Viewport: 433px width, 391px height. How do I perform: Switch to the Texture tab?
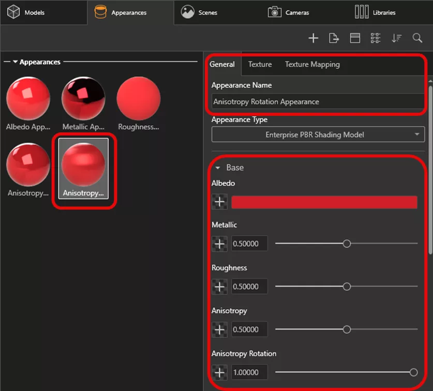(x=260, y=64)
